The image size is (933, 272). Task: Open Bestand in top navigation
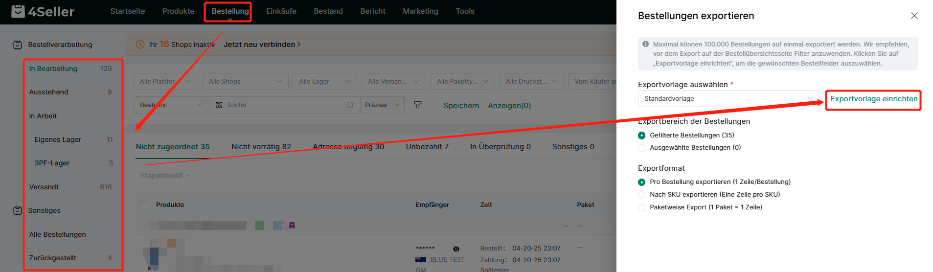pos(328,11)
